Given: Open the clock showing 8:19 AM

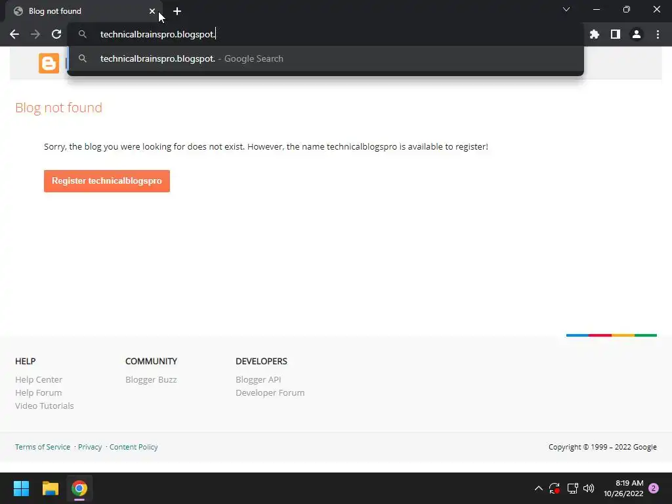Looking at the screenshot, I should pos(624,488).
